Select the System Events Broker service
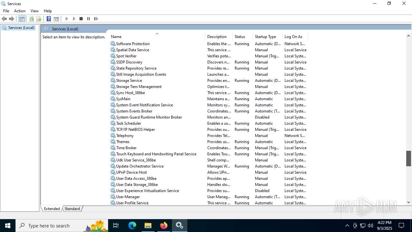 (x=209, y=111)
